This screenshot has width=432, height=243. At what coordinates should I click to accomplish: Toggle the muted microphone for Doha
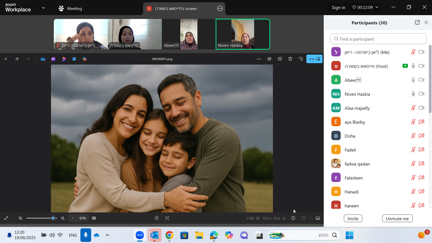[x=413, y=136]
